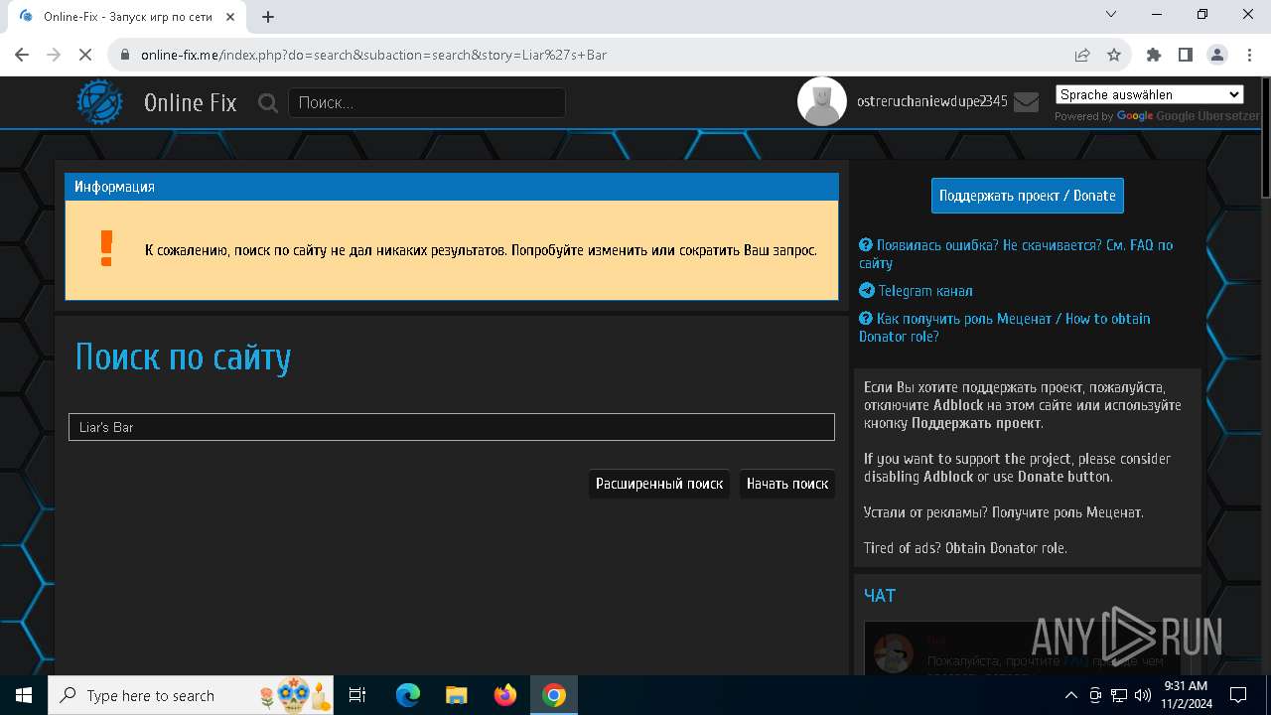Open the Chrome profile icon

1217,55
